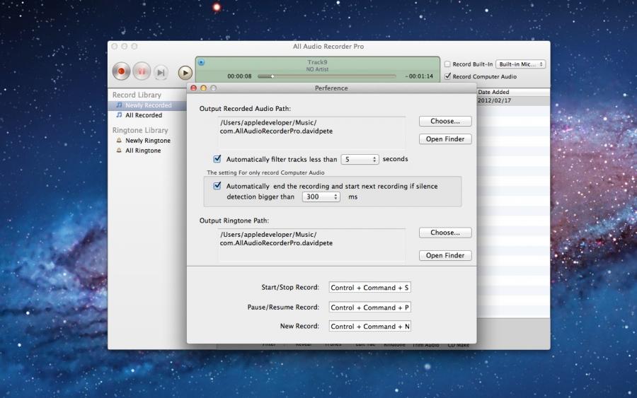Sort by the Date Added column header
This screenshot has height=398, width=637.
tap(513, 92)
